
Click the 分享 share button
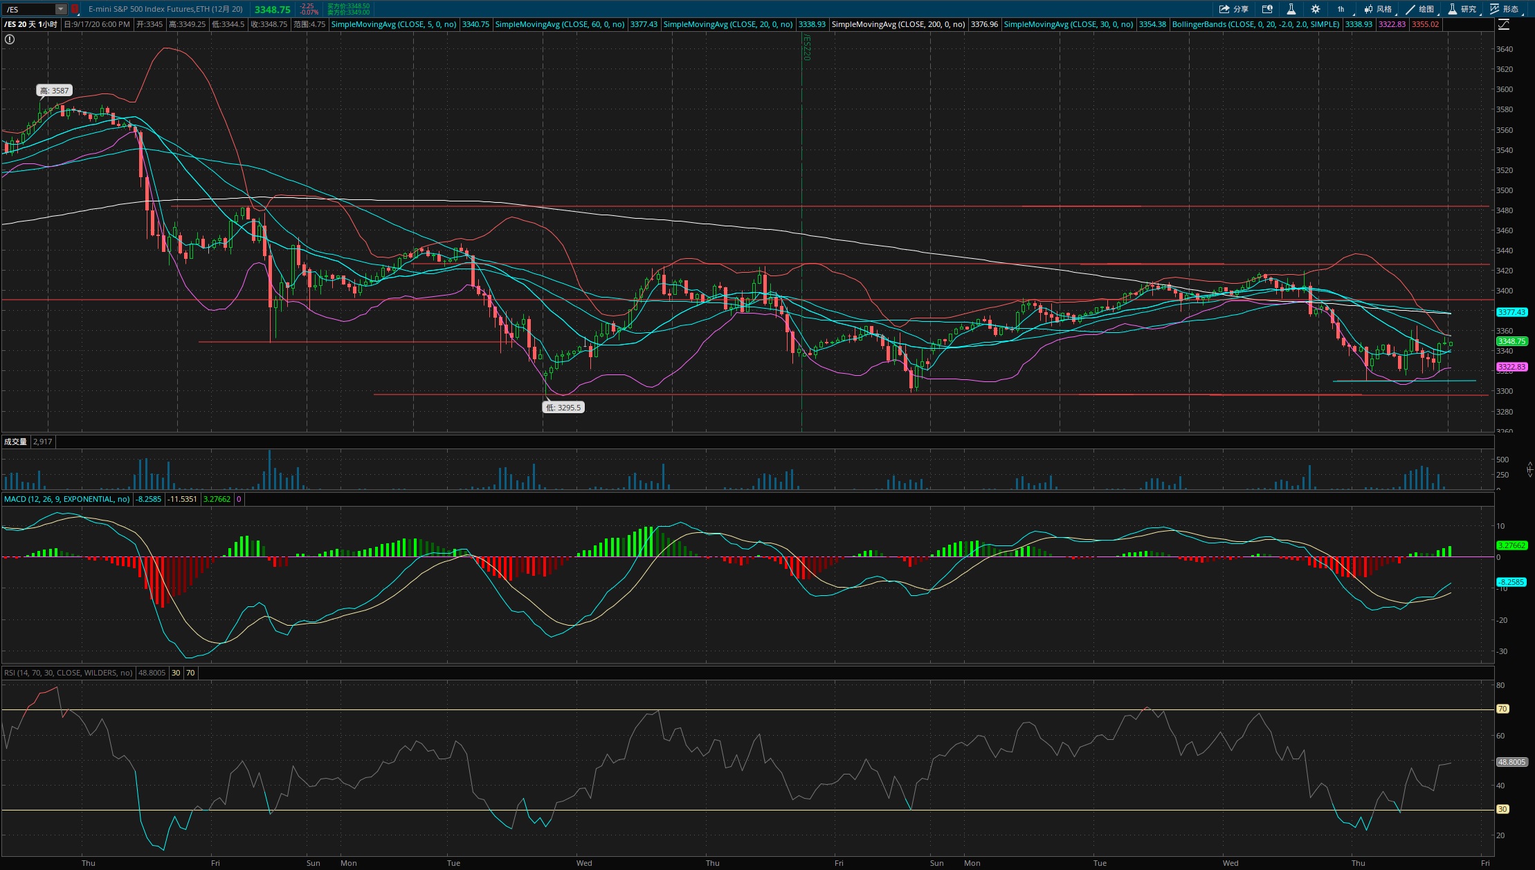click(x=1234, y=9)
